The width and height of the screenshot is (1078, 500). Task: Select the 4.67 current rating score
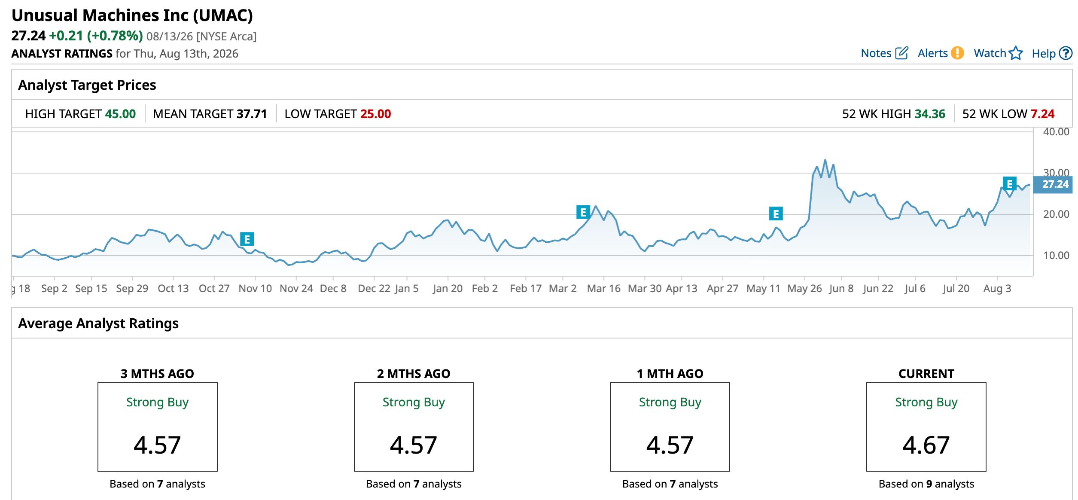click(926, 445)
